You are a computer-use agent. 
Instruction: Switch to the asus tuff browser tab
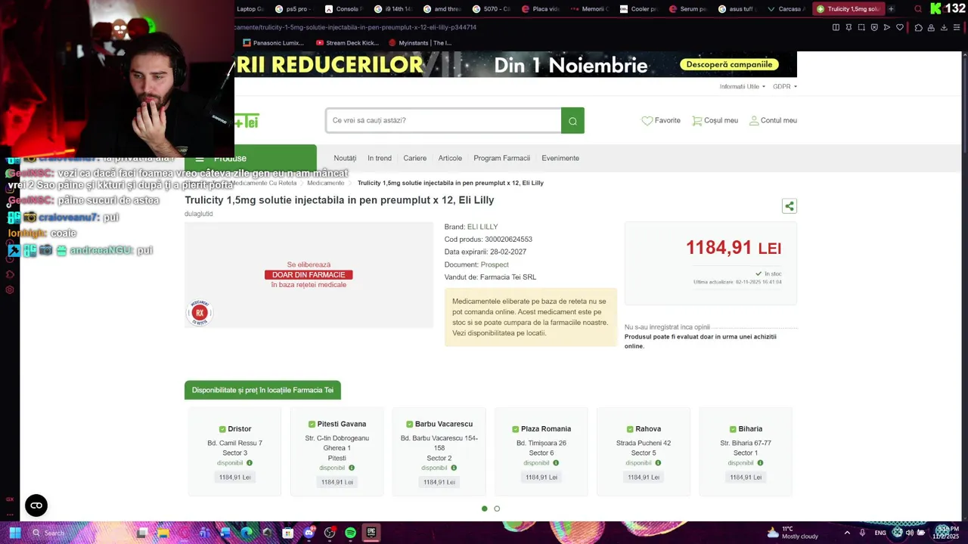[737, 9]
